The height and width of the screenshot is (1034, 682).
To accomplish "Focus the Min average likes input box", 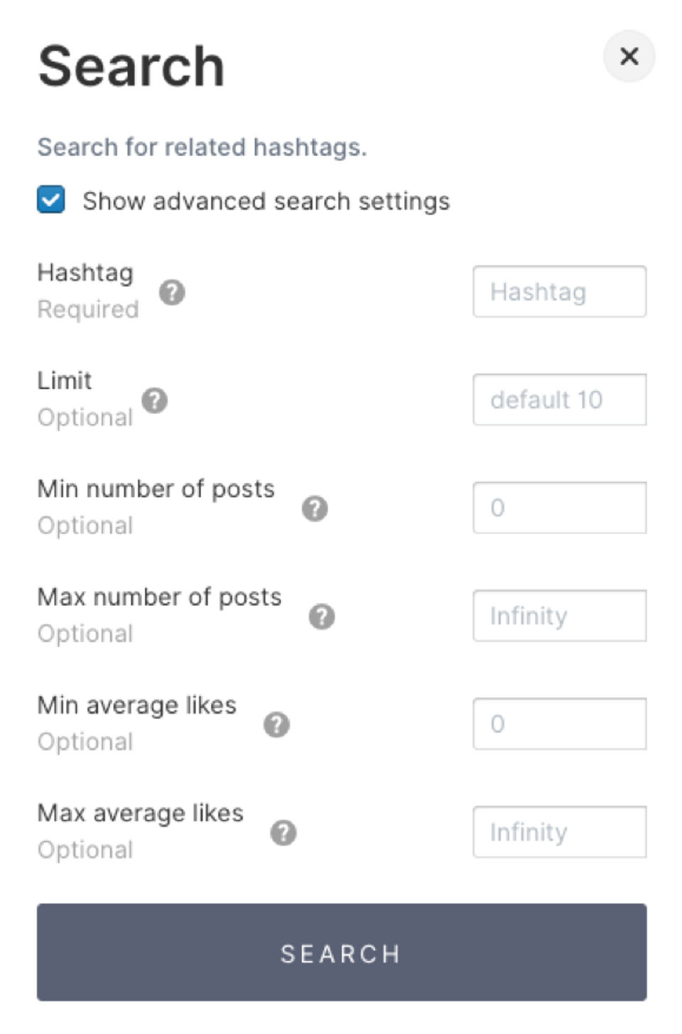I will 559,724.
